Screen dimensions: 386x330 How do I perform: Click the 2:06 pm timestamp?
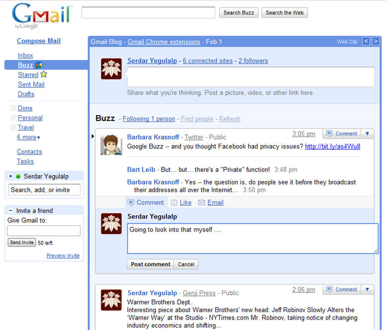click(304, 290)
